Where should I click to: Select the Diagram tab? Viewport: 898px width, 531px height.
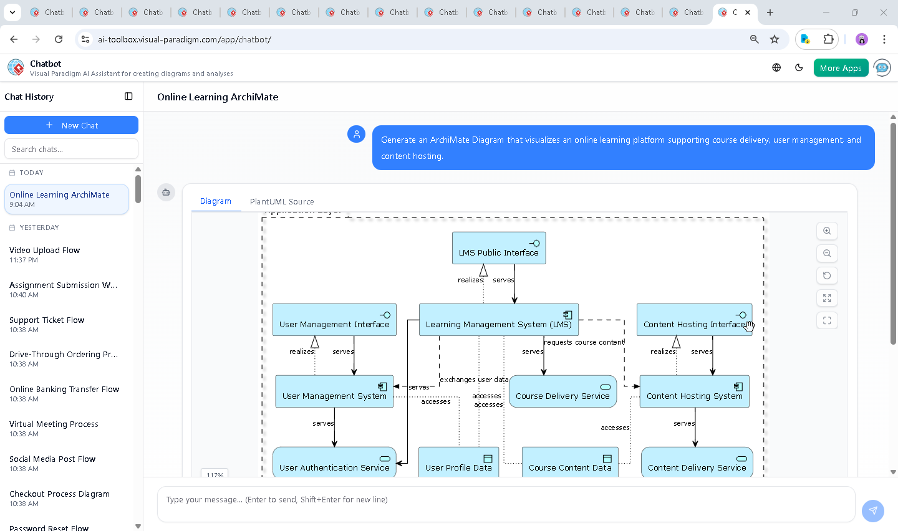216,201
